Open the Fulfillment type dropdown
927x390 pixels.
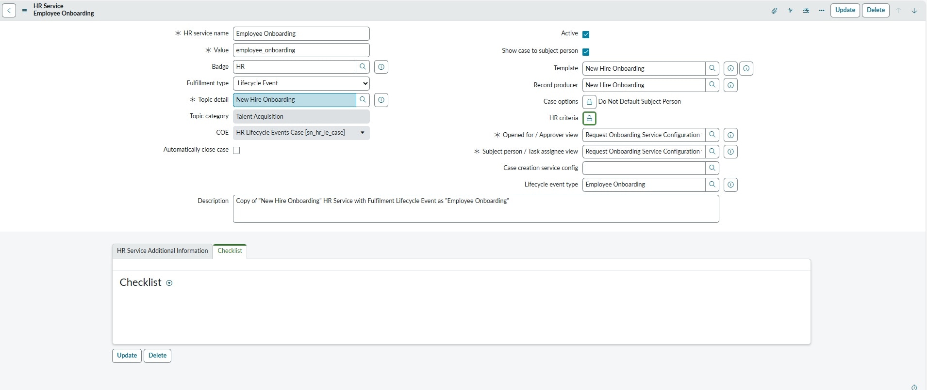(x=301, y=83)
